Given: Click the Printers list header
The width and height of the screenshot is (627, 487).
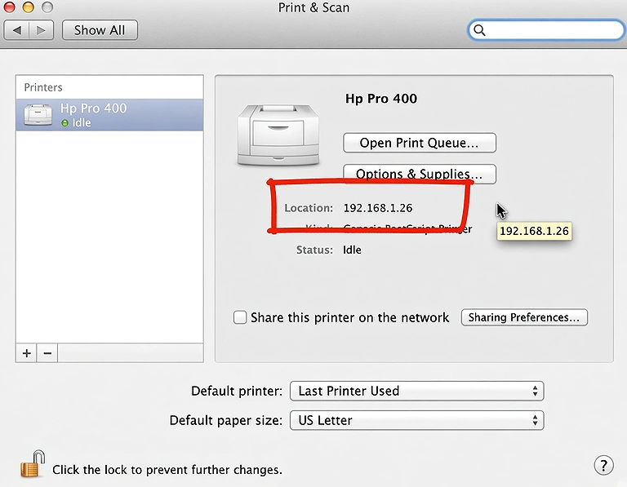Looking at the screenshot, I should (43, 87).
